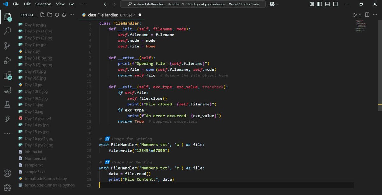Open Day 10.py file
This screenshot has width=382, height=195.
click(33, 85)
